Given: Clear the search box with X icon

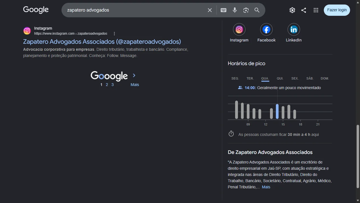Looking at the screenshot, I should pyautogui.click(x=210, y=10).
